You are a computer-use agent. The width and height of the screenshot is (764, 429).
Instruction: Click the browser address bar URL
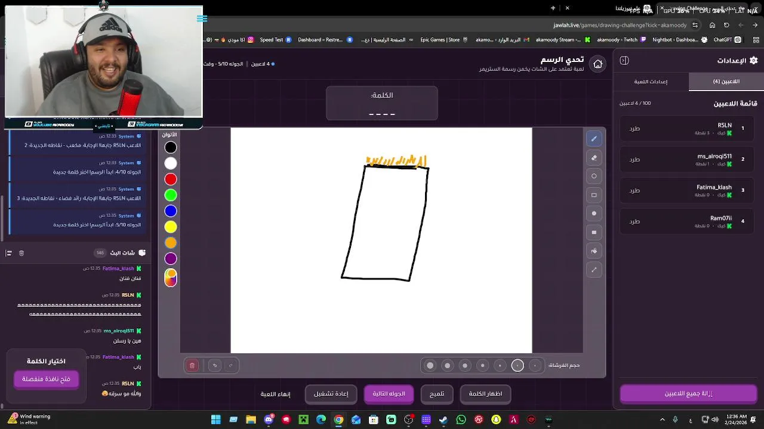click(x=620, y=25)
